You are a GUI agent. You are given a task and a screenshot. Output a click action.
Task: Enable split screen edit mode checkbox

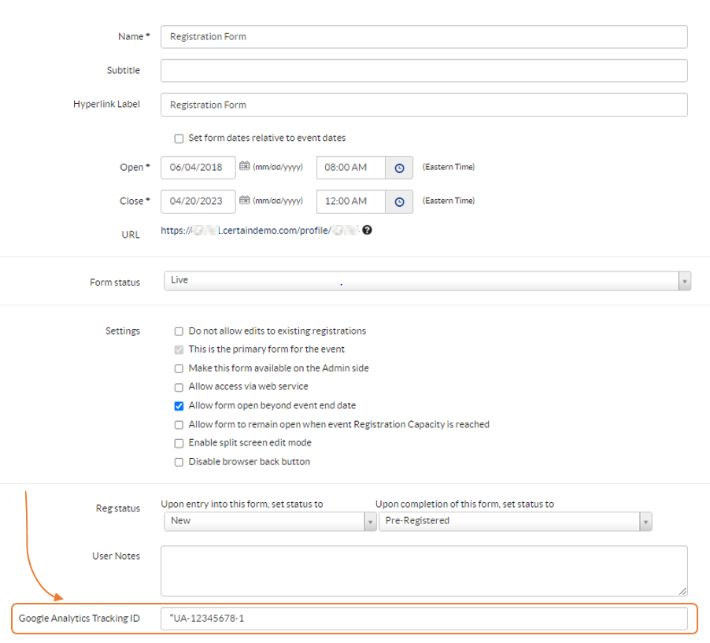(179, 443)
